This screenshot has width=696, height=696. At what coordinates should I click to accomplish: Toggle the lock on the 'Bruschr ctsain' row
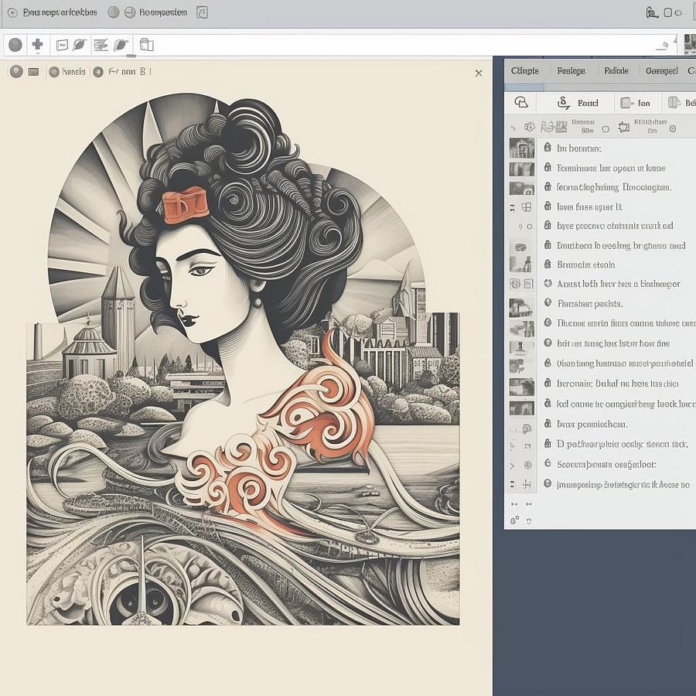(548, 264)
